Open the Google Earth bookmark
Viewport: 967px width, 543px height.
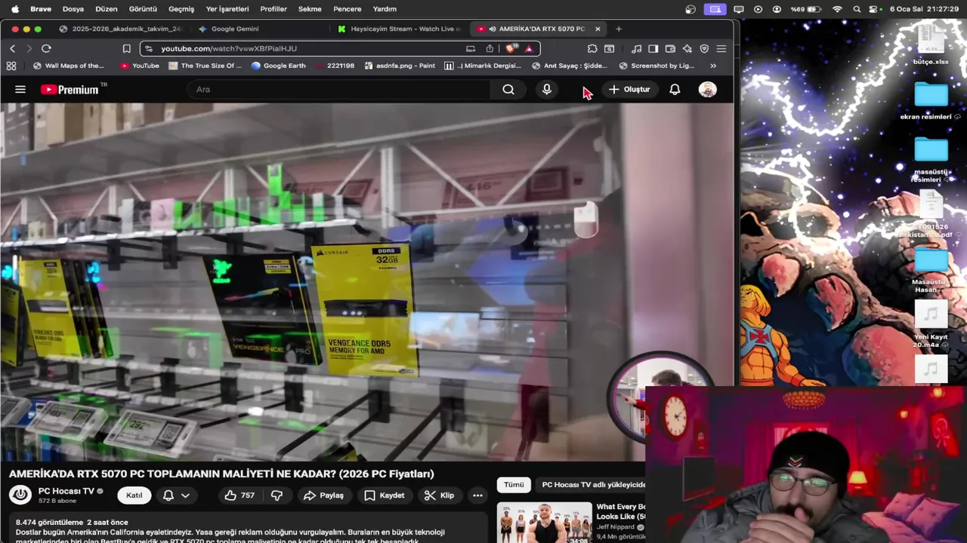click(279, 66)
